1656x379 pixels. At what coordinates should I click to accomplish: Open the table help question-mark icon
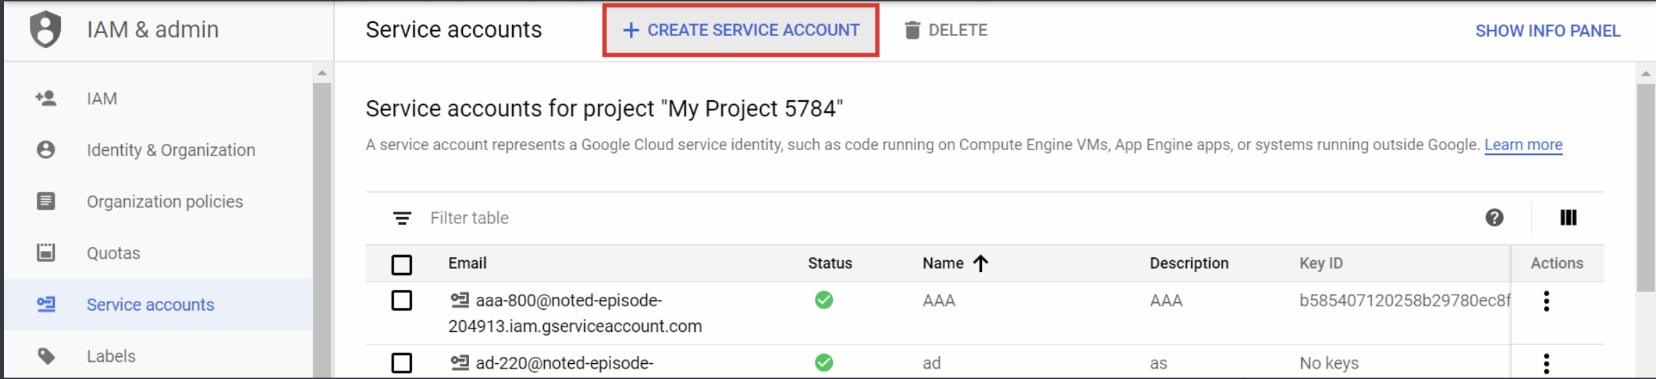(1495, 218)
